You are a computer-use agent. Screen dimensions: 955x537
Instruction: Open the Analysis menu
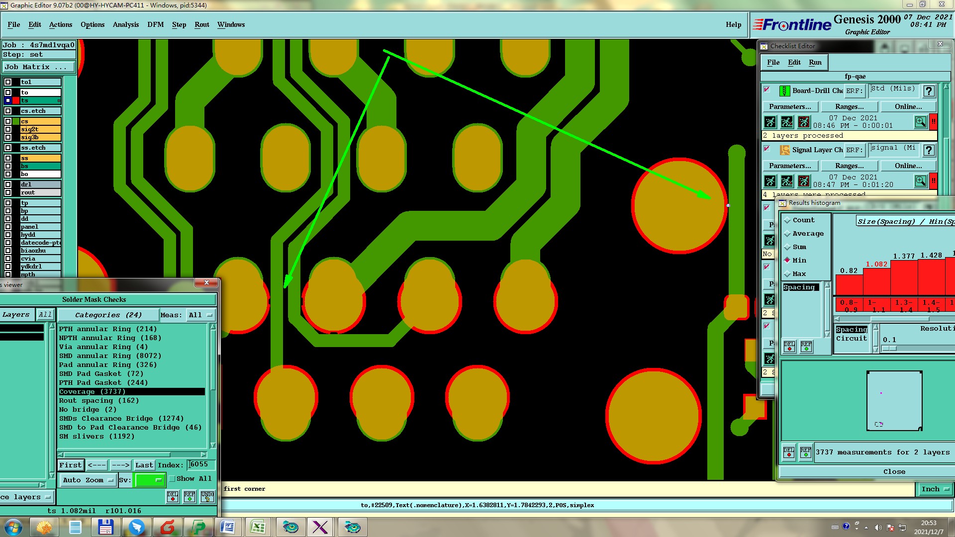point(125,24)
